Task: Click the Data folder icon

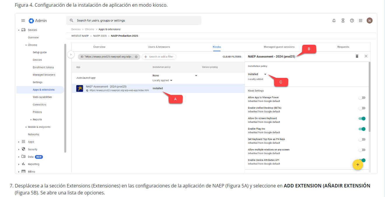Action: tap(23, 157)
